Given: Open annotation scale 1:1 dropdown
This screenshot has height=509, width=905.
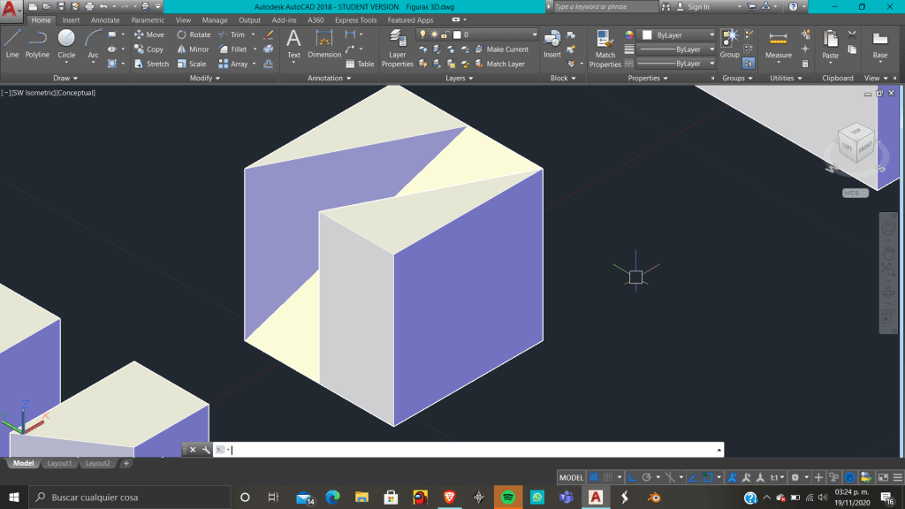Looking at the screenshot, I should [775, 477].
